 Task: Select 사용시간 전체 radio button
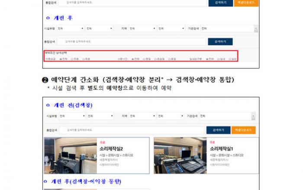click(132, 59)
